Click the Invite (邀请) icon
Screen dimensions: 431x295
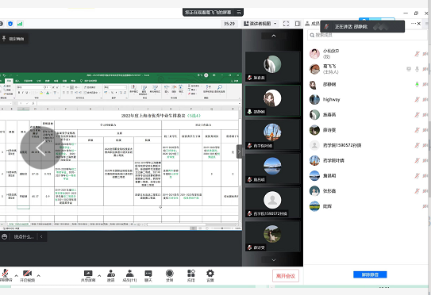click(111, 276)
